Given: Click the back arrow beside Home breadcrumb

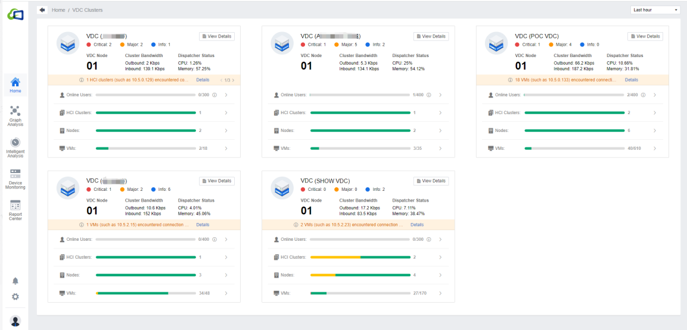Looking at the screenshot, I should point(42,10).
